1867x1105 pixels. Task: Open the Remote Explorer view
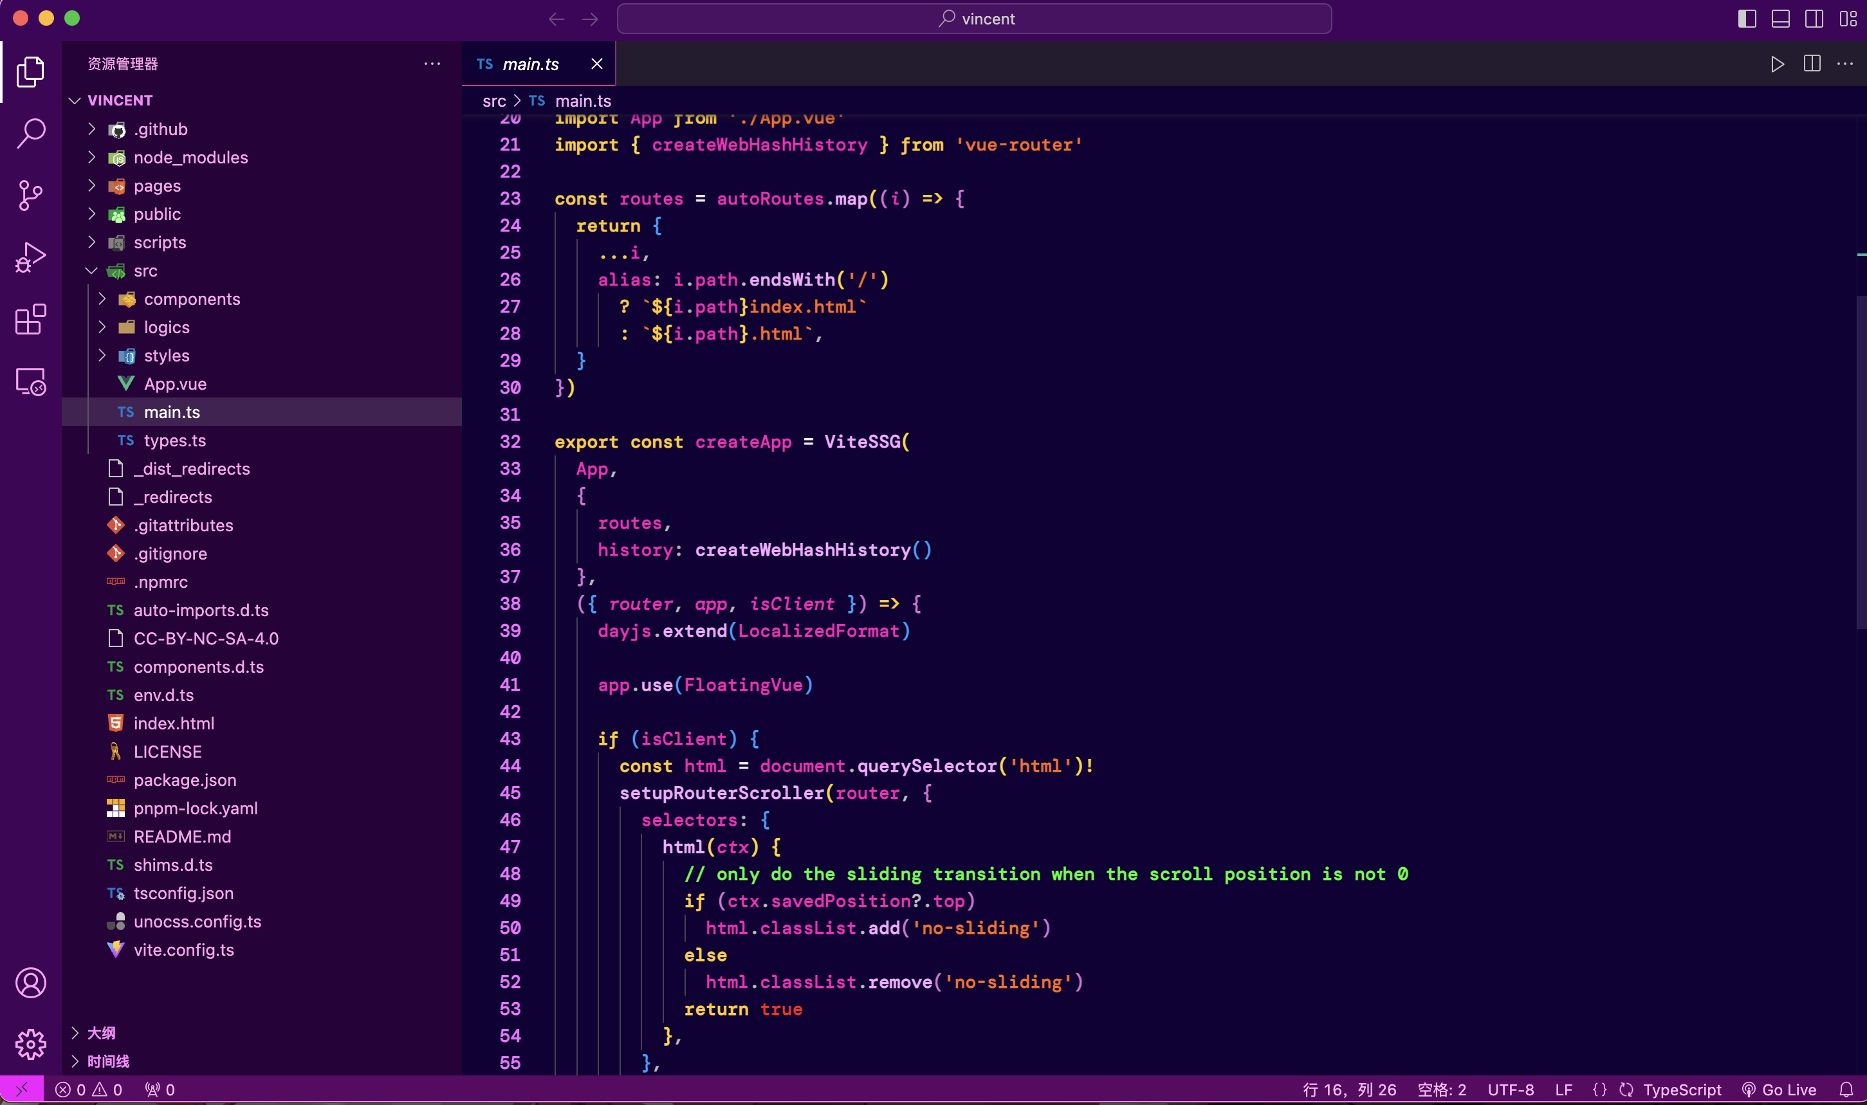tap(30, 382)
